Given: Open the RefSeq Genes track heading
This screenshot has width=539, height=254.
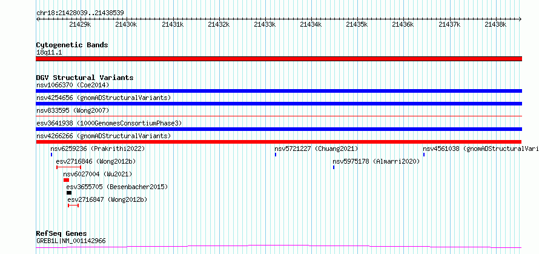Looking at the screenshot, I should tap(61, 234).
